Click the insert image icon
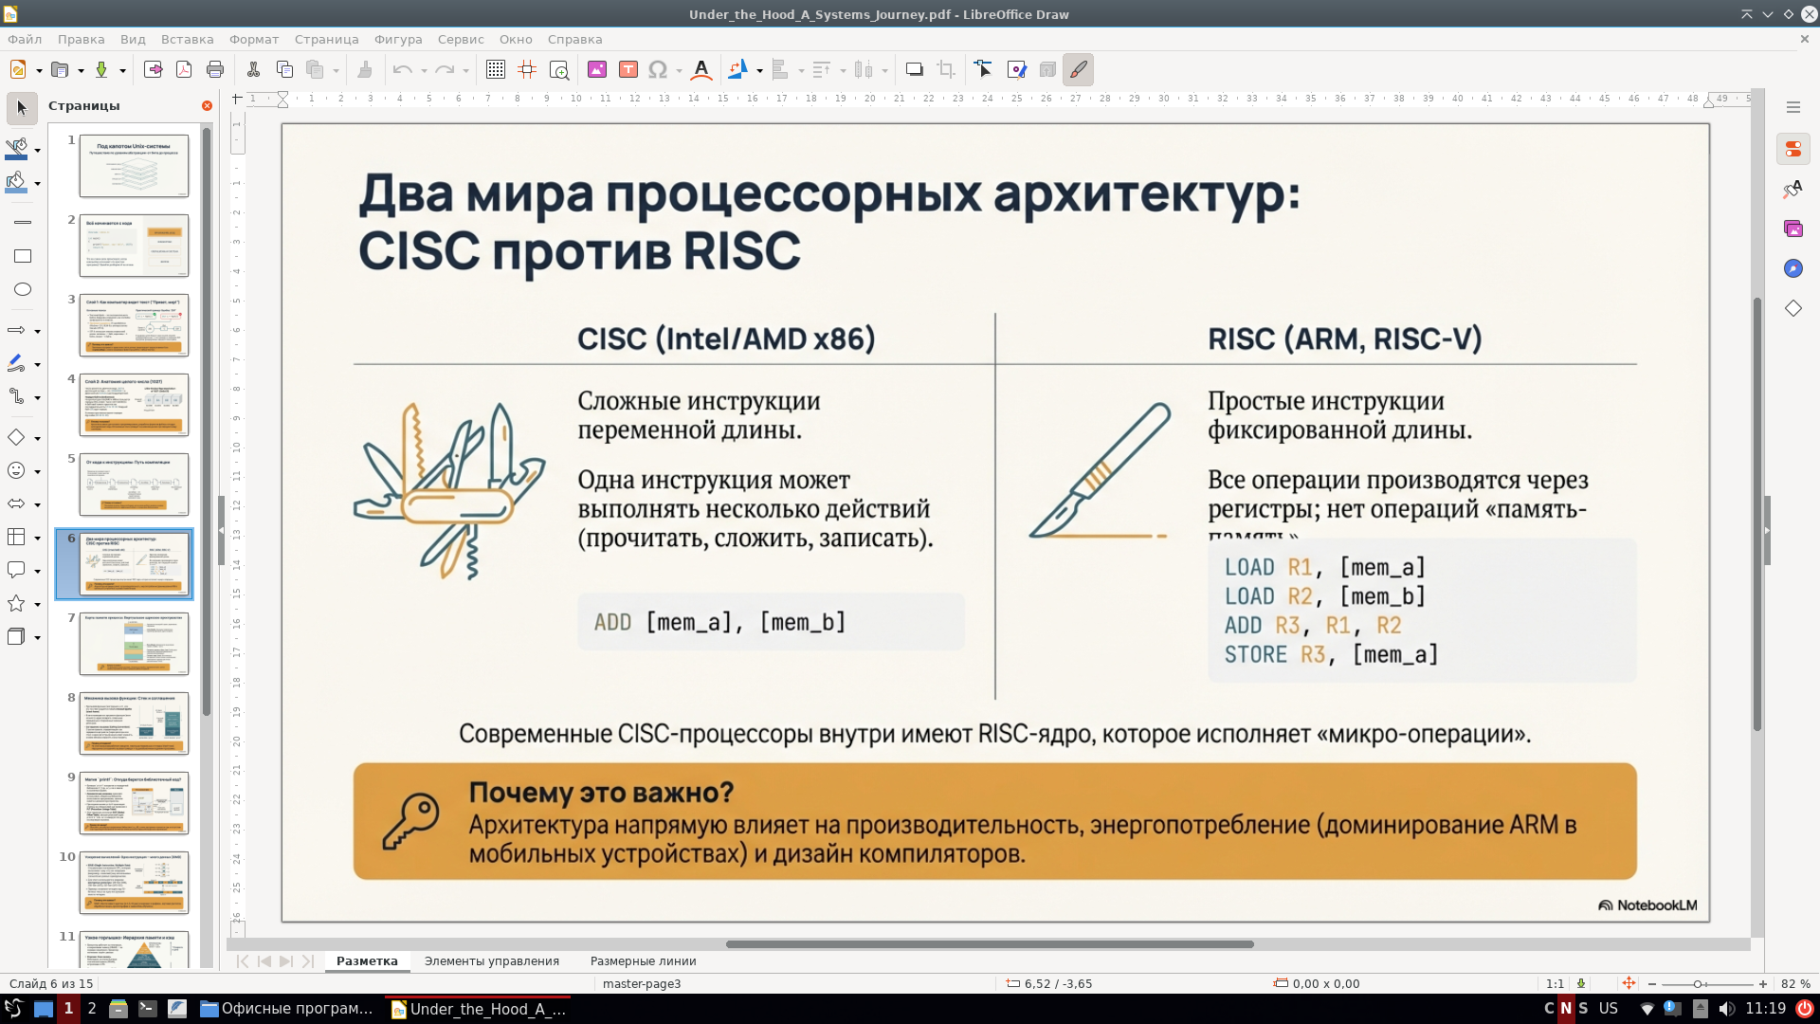This screenshot has width=1820, height=1024. [x=596, y=69]
